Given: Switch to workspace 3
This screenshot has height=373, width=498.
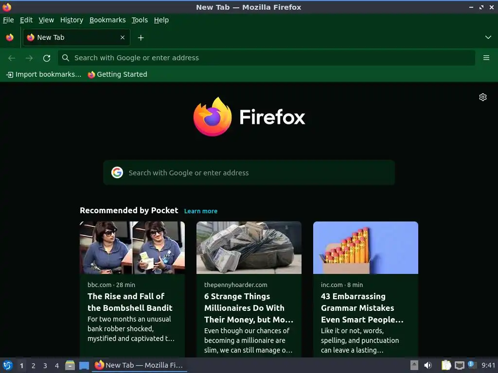Looking at the screenshot, I should pos(45,366).
